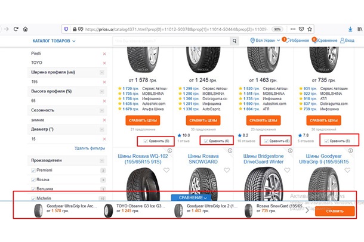The height and width of the screenshot is (242, 364).
Task: Collapse the Производители filter section
Action: tap(102, 160)
